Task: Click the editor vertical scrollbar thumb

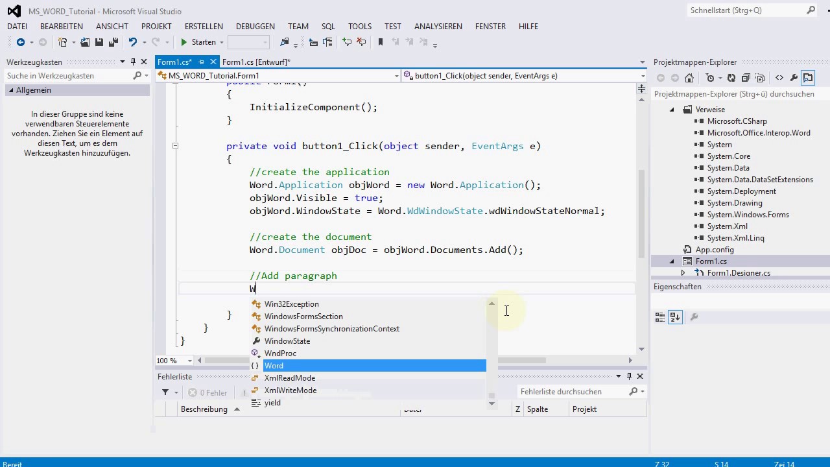Action: [x=642, y=214]
